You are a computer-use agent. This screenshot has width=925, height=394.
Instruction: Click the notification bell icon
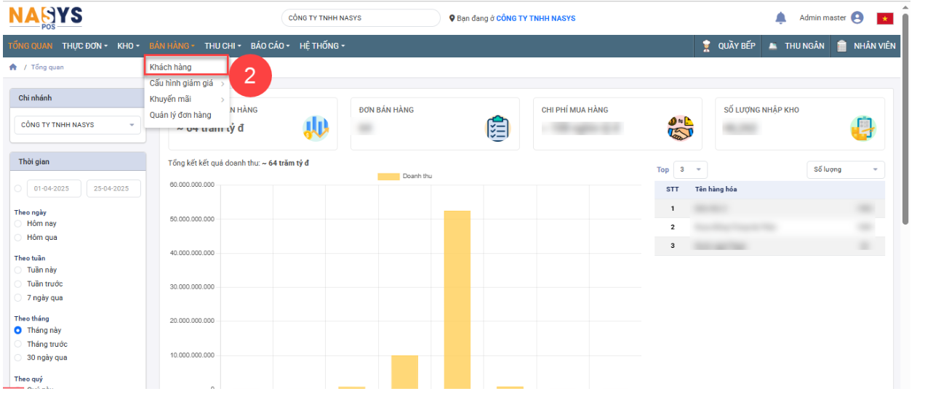point(780,18)
